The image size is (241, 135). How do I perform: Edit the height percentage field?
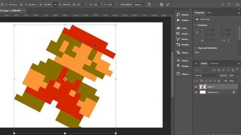tap(66, 4)
